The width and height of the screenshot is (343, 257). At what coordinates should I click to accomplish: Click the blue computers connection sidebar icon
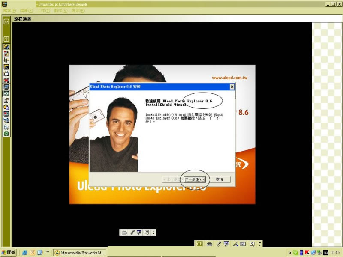tap(6, 120)
